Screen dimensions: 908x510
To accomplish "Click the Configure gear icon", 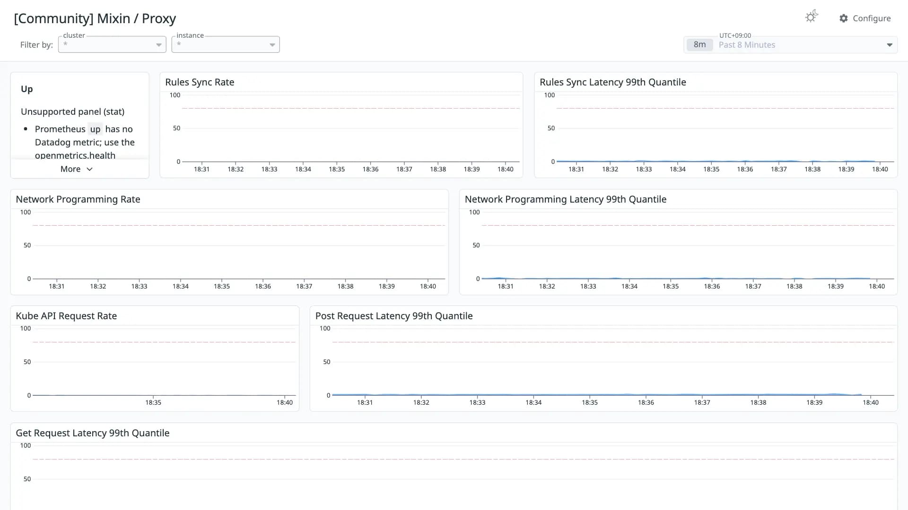I will coord(843,18).
